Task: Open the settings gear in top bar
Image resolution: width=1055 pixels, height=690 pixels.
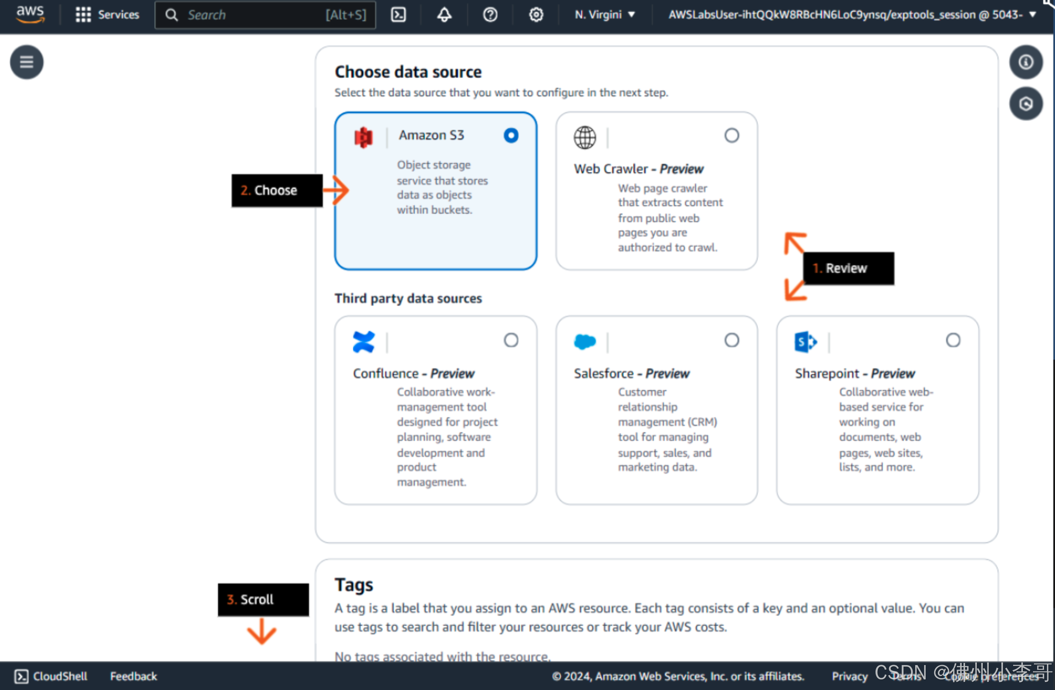Action: pyautogui.click(x=536, y=15)
